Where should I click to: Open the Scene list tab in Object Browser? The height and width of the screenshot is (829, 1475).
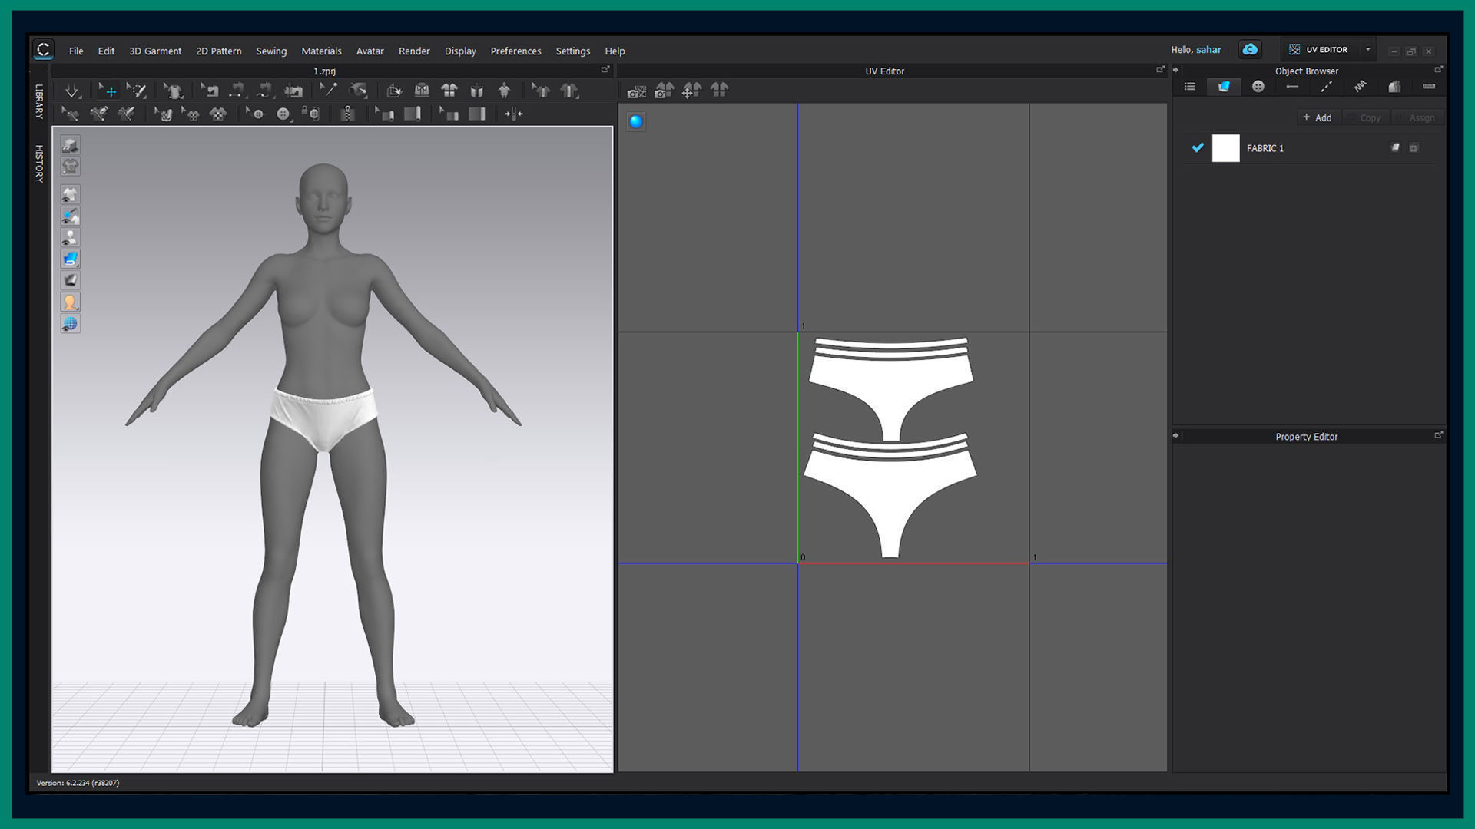click(1190, 87)
